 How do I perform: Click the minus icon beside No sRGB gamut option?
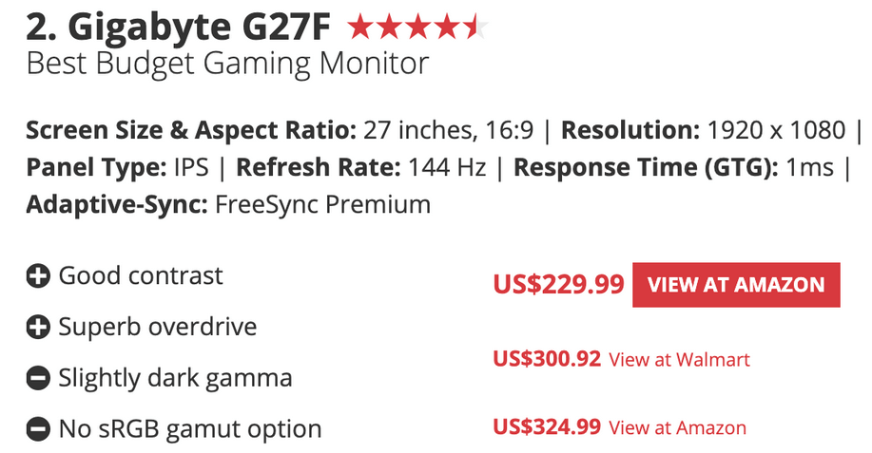click(38, 429)
